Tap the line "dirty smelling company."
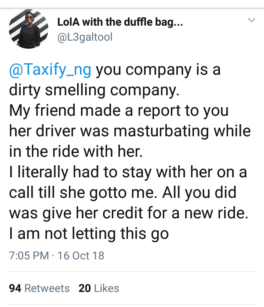Viewport: 264px width, 307px height. [94, 90]
